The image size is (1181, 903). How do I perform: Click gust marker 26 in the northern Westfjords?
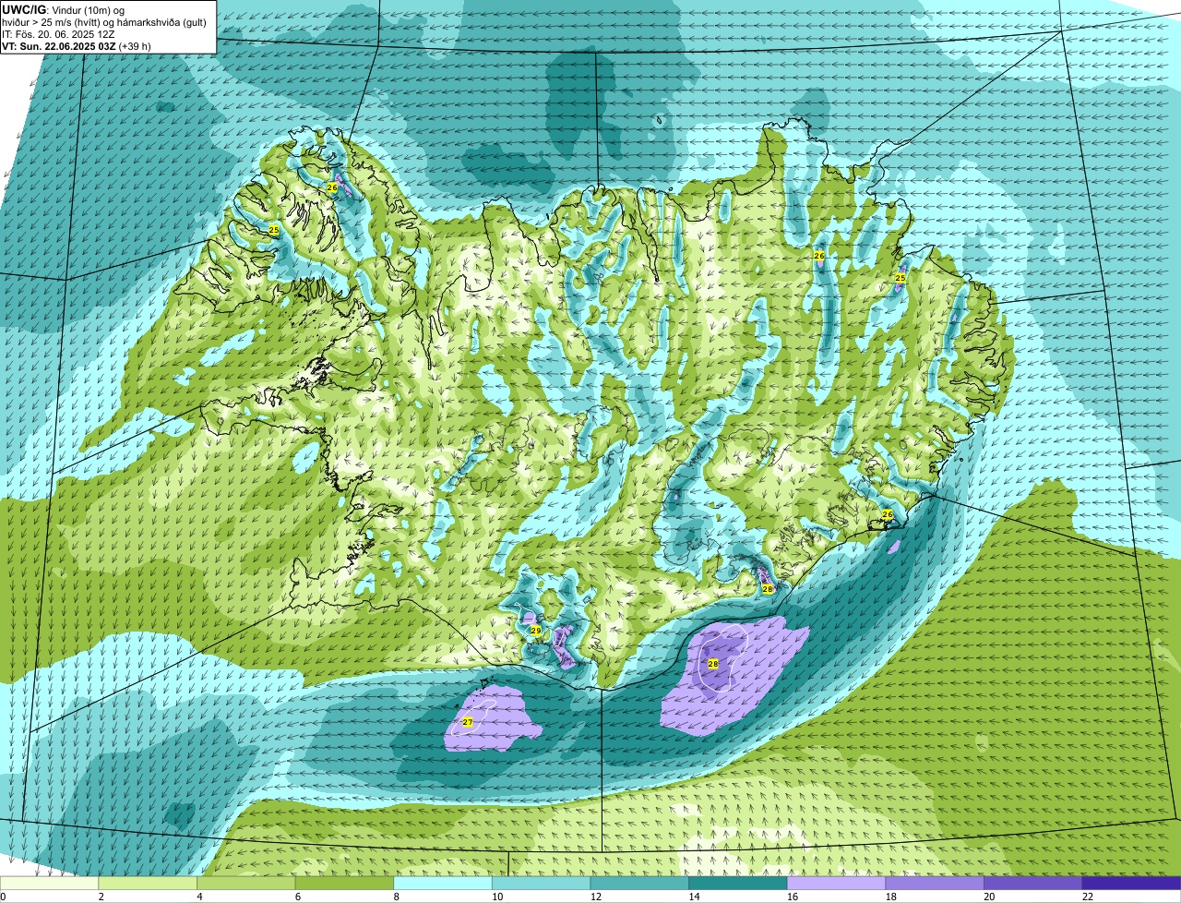[x=332, y=187]
